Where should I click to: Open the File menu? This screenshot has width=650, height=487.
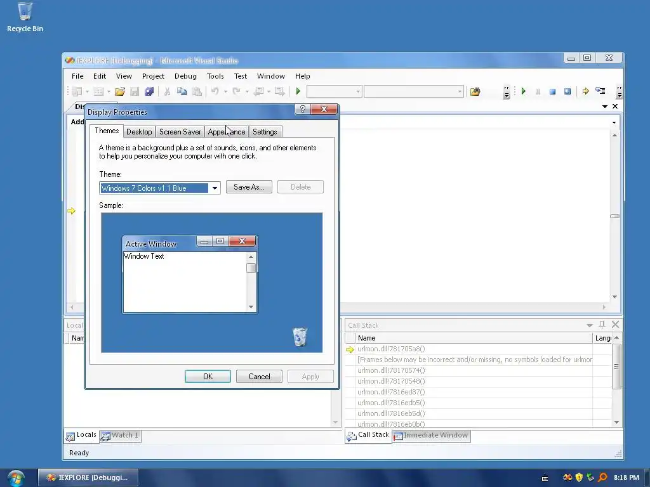[x=77, y=76]
